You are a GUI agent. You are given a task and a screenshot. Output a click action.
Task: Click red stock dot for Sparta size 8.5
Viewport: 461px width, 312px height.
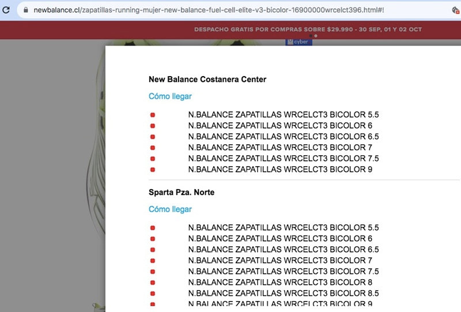153,294
